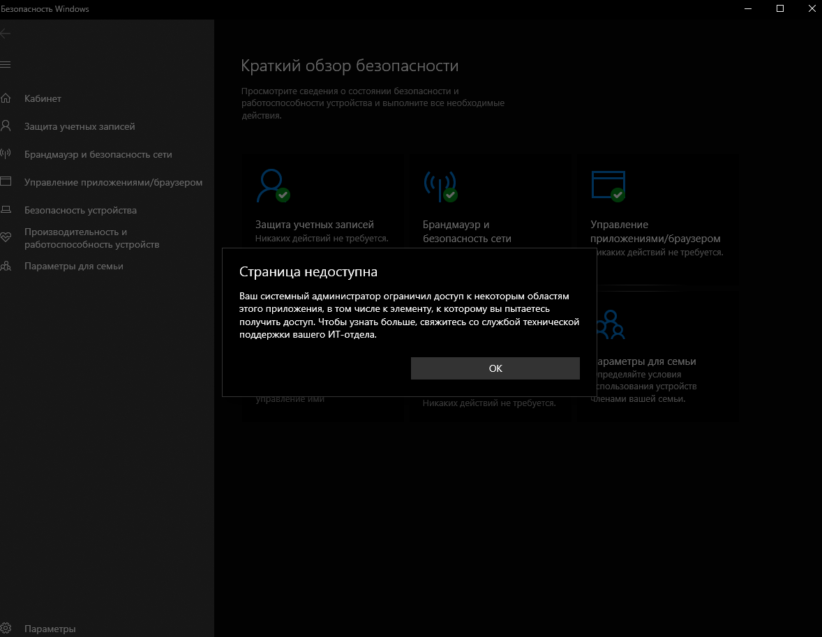
Task: Click the laptop device security icon
Action: pyautogui.click(x=6, y=210)
